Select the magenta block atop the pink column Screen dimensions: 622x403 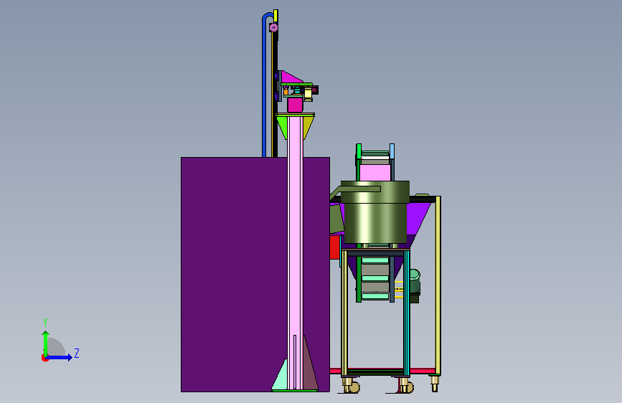click(295, 105)
